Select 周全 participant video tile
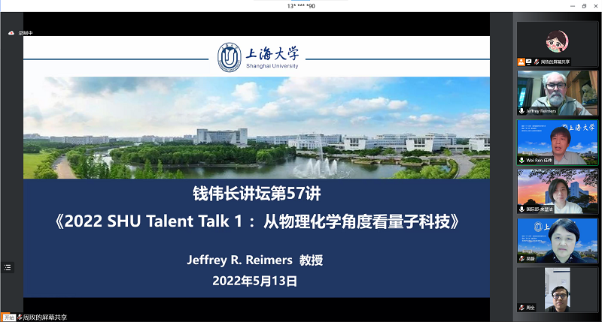The height and width of the screenshot is (322, 602). pyautogui.click(x=557, y=290)
